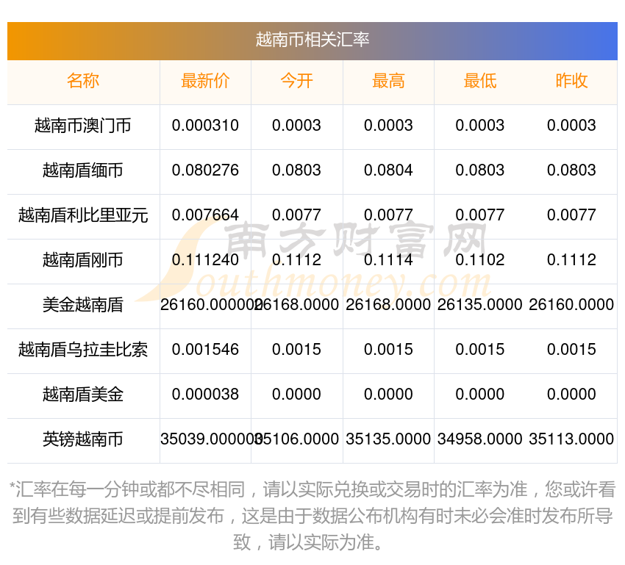The image size is (625, 565).
Task: Click 英镑越南币 previous close 35113.0000
Action: pos(571,439)
